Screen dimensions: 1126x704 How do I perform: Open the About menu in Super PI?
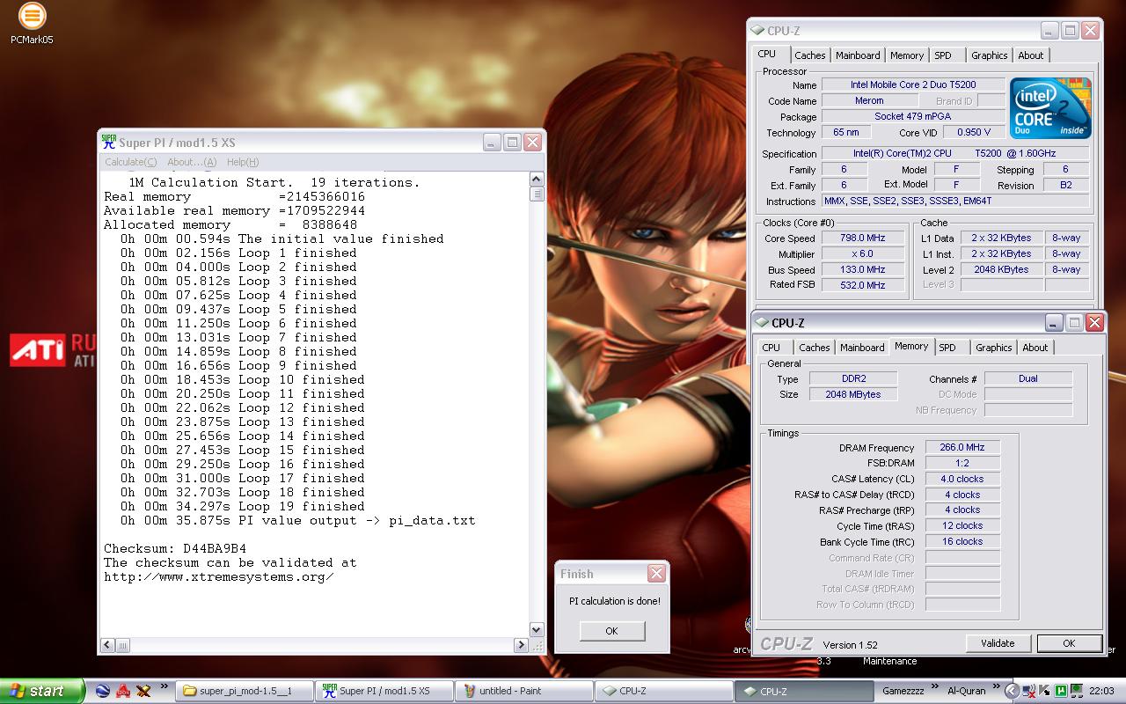point(191,162)
